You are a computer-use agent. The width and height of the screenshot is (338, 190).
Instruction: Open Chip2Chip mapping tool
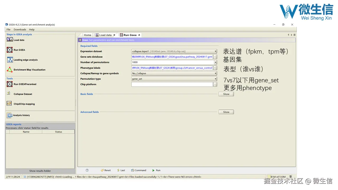21,104
